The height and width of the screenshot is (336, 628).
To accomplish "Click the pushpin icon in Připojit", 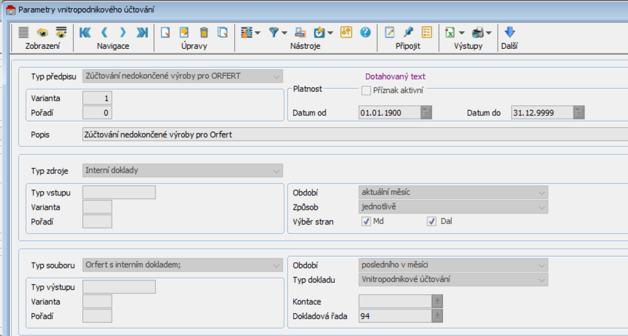I will tap(408, 33).
